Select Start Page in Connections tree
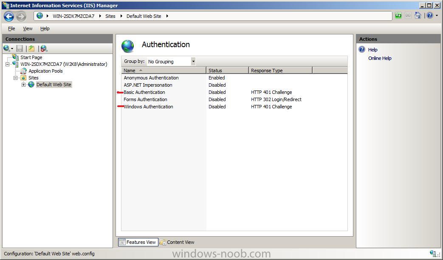The height and width of the screenshot is (260, 443). pyautogui.click(x=31, y=57)
